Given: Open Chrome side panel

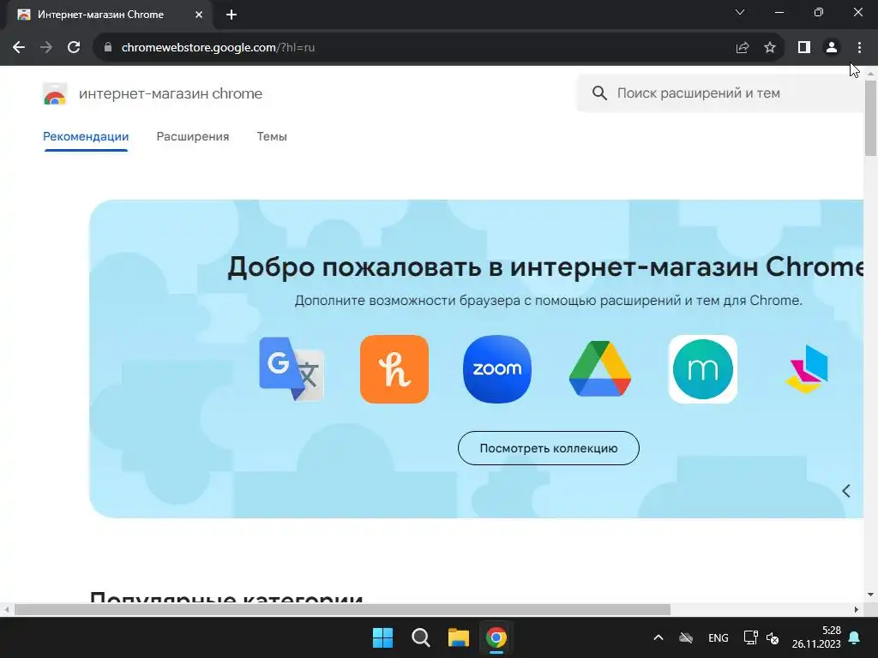Looking at the screenshot, I should (x=804, y=48).
